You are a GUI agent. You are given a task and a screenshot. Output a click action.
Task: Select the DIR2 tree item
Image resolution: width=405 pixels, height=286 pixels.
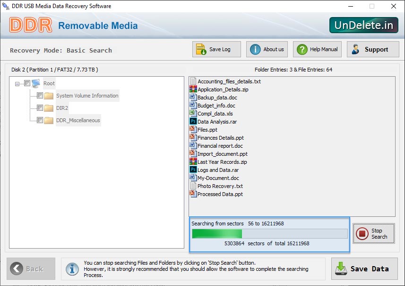[x=62, y=108]
